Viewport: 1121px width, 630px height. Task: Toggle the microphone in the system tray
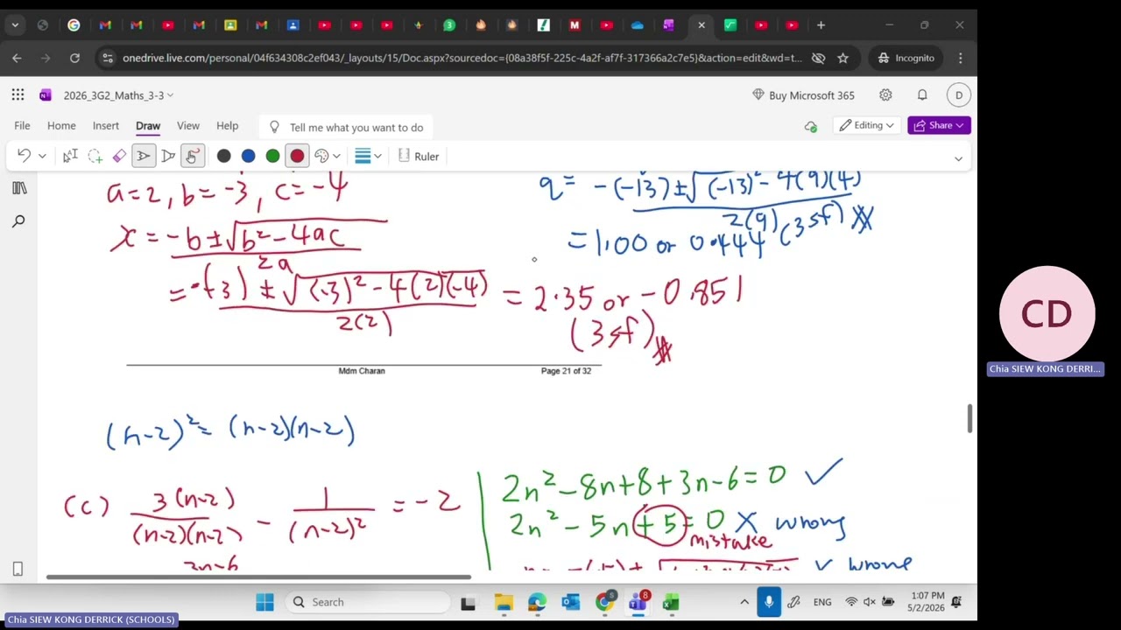click(x=769, y=602)
